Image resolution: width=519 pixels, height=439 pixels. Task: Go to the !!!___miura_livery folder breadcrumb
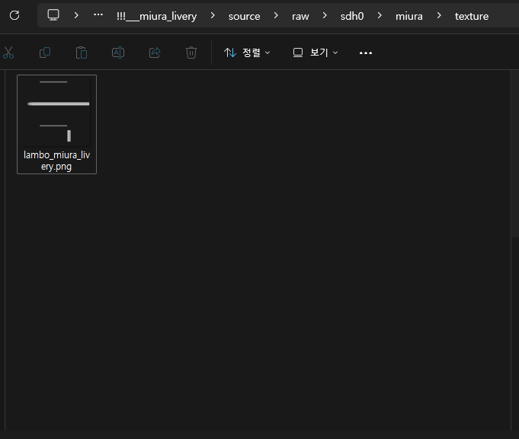point(156,16)
